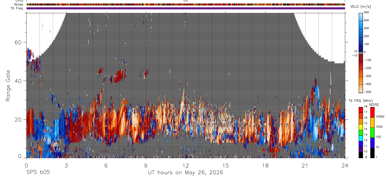Click x-axis tick label '18'
This screenshot has height=179, width=388.
click(x=265, y=165)
